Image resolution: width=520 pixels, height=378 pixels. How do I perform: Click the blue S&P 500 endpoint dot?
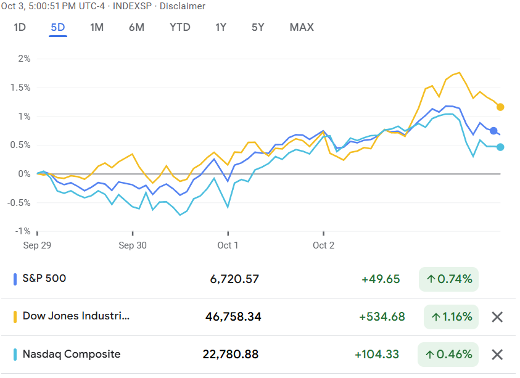[493, 131]
